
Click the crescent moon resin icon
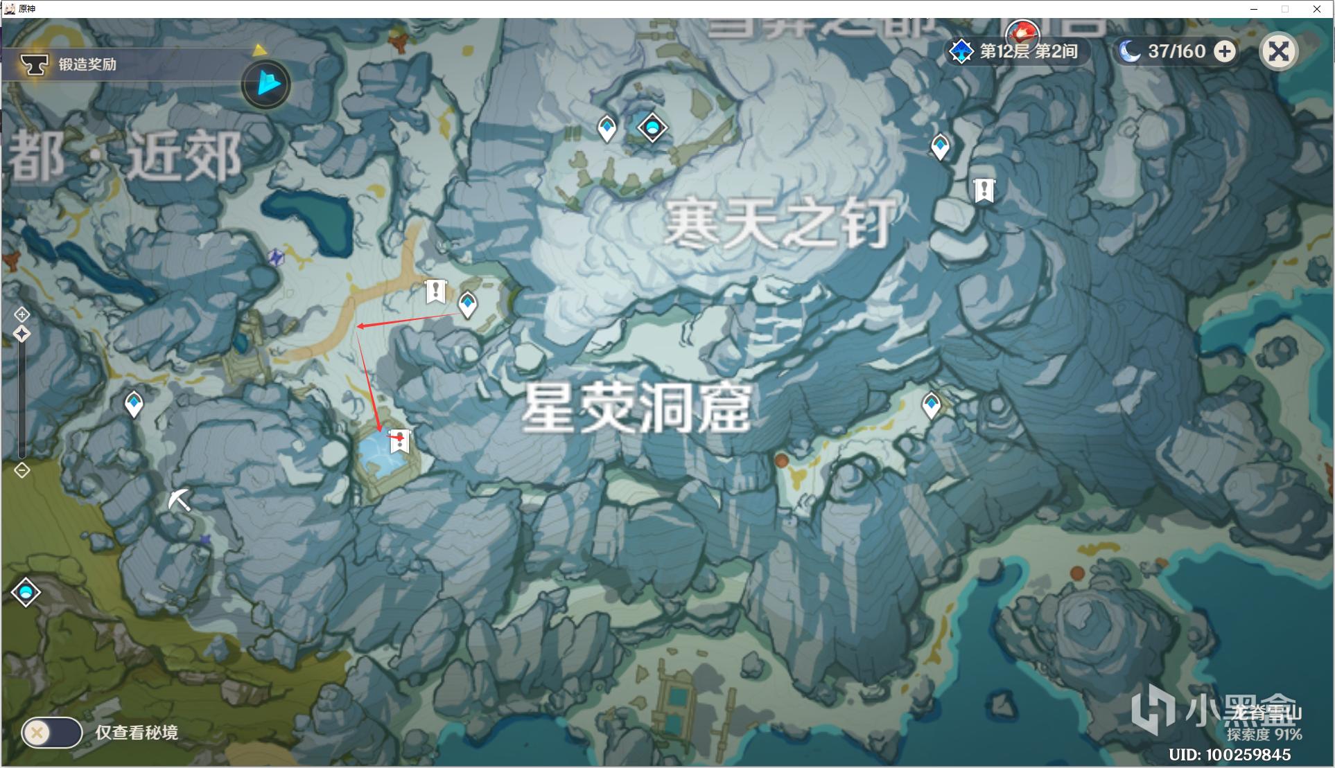[1130, 51]
